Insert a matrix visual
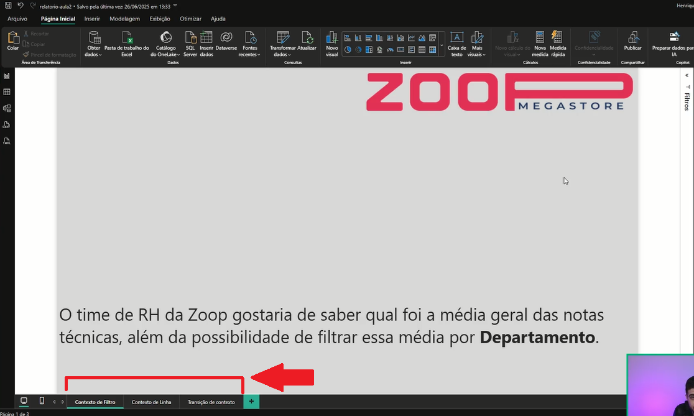 [432, 50]
